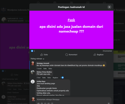Click the 1 menit comment timestamp
This screenshot has height=104, width=125.
click(39, 69)
